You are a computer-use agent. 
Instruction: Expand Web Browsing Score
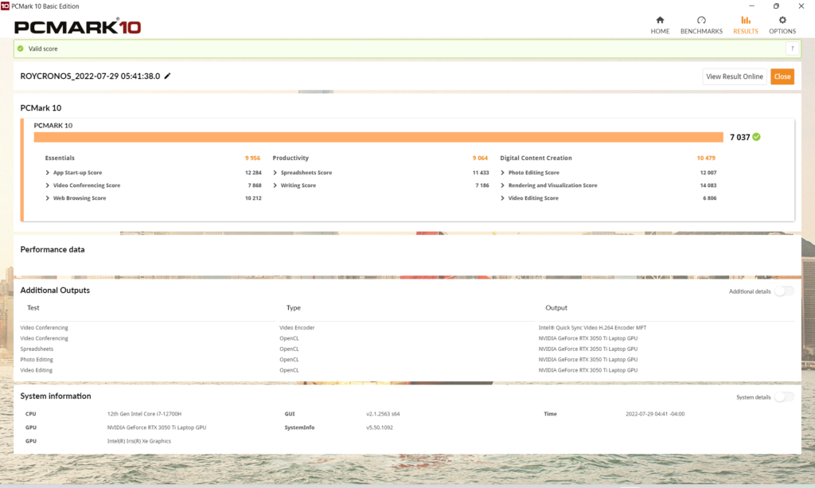(x=47, y=198)
